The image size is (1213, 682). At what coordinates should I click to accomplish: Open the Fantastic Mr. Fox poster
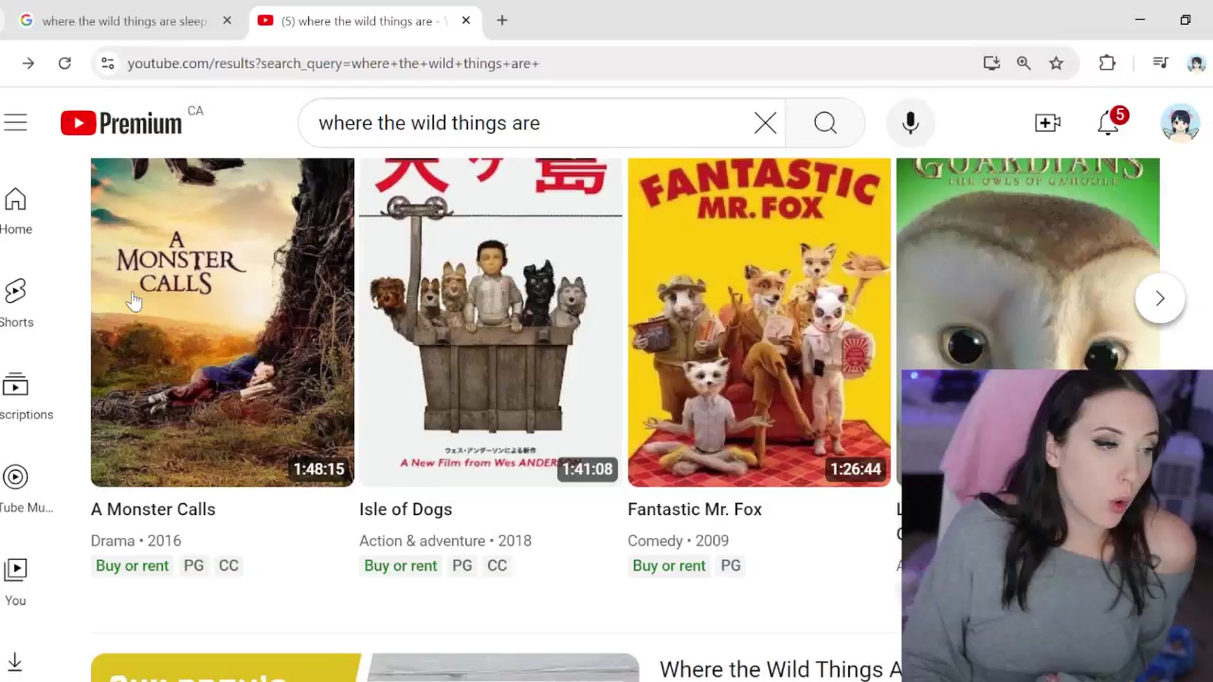pyautogui.click(x=759, y=322)
